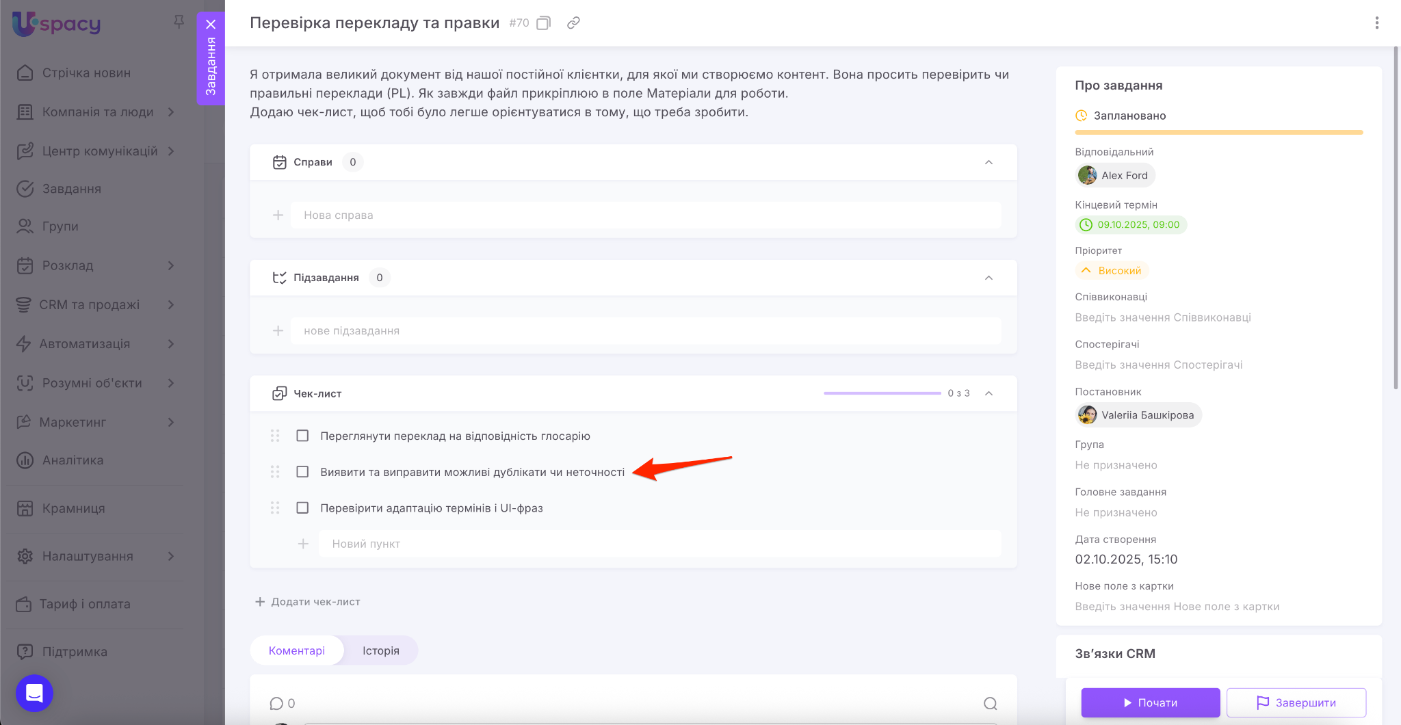1401x725 pixels.
Task: Click the checklist progress bar
Action: [x=882, y=393]
